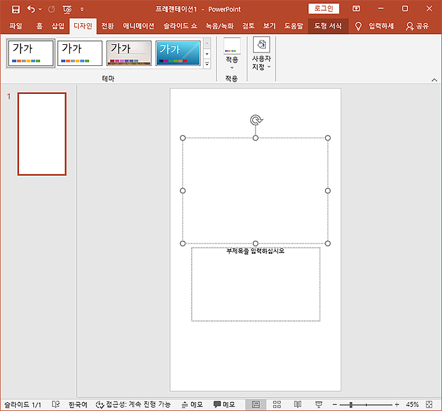
Task: Switch to the 보기 tab
Action: click(x=269, y=27)
